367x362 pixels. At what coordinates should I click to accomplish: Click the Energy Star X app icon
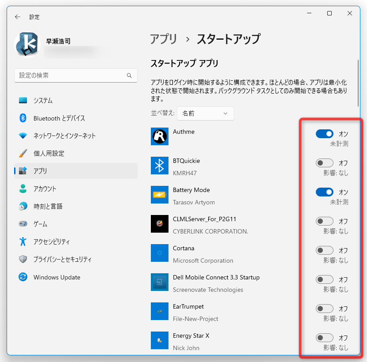click(x=160, y=340)
